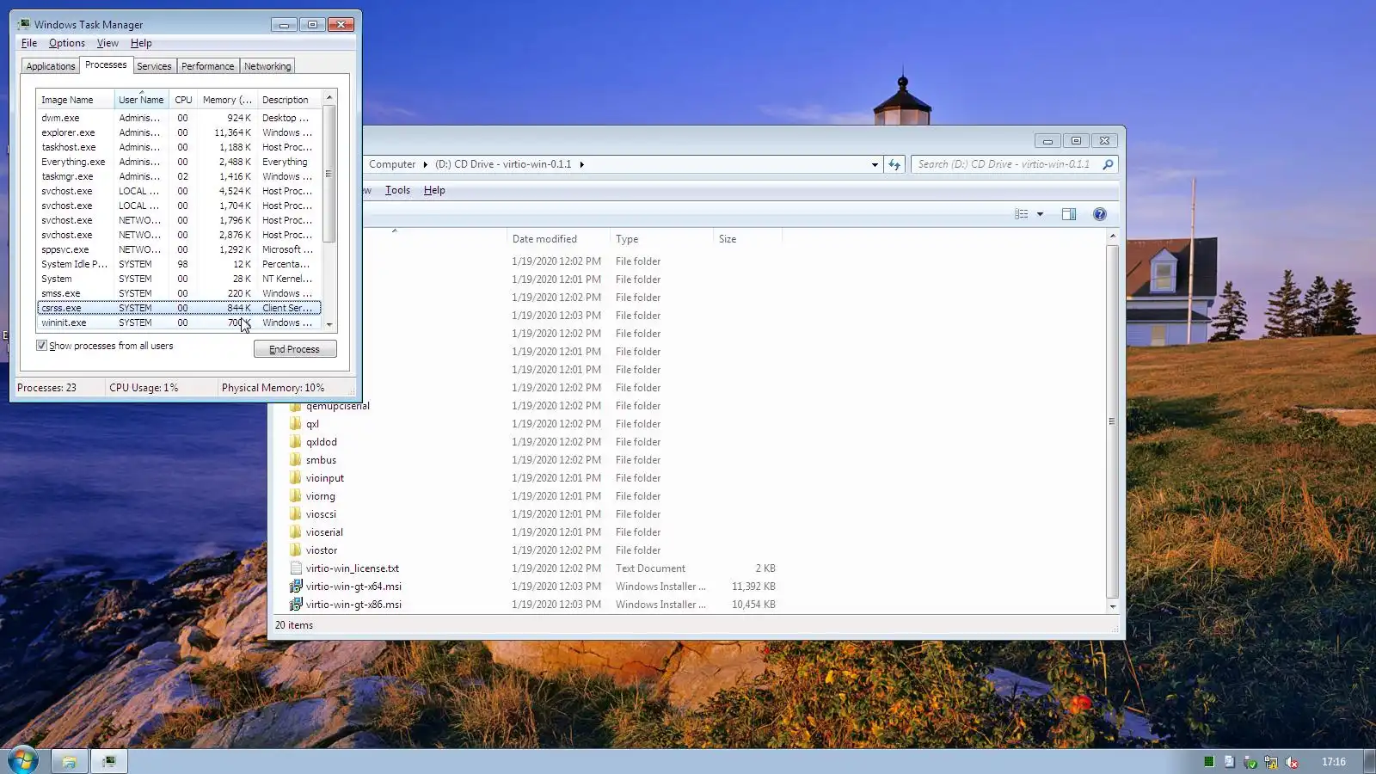
Task: Select the wininit.exe process row
Action: (x=179, y=322)
